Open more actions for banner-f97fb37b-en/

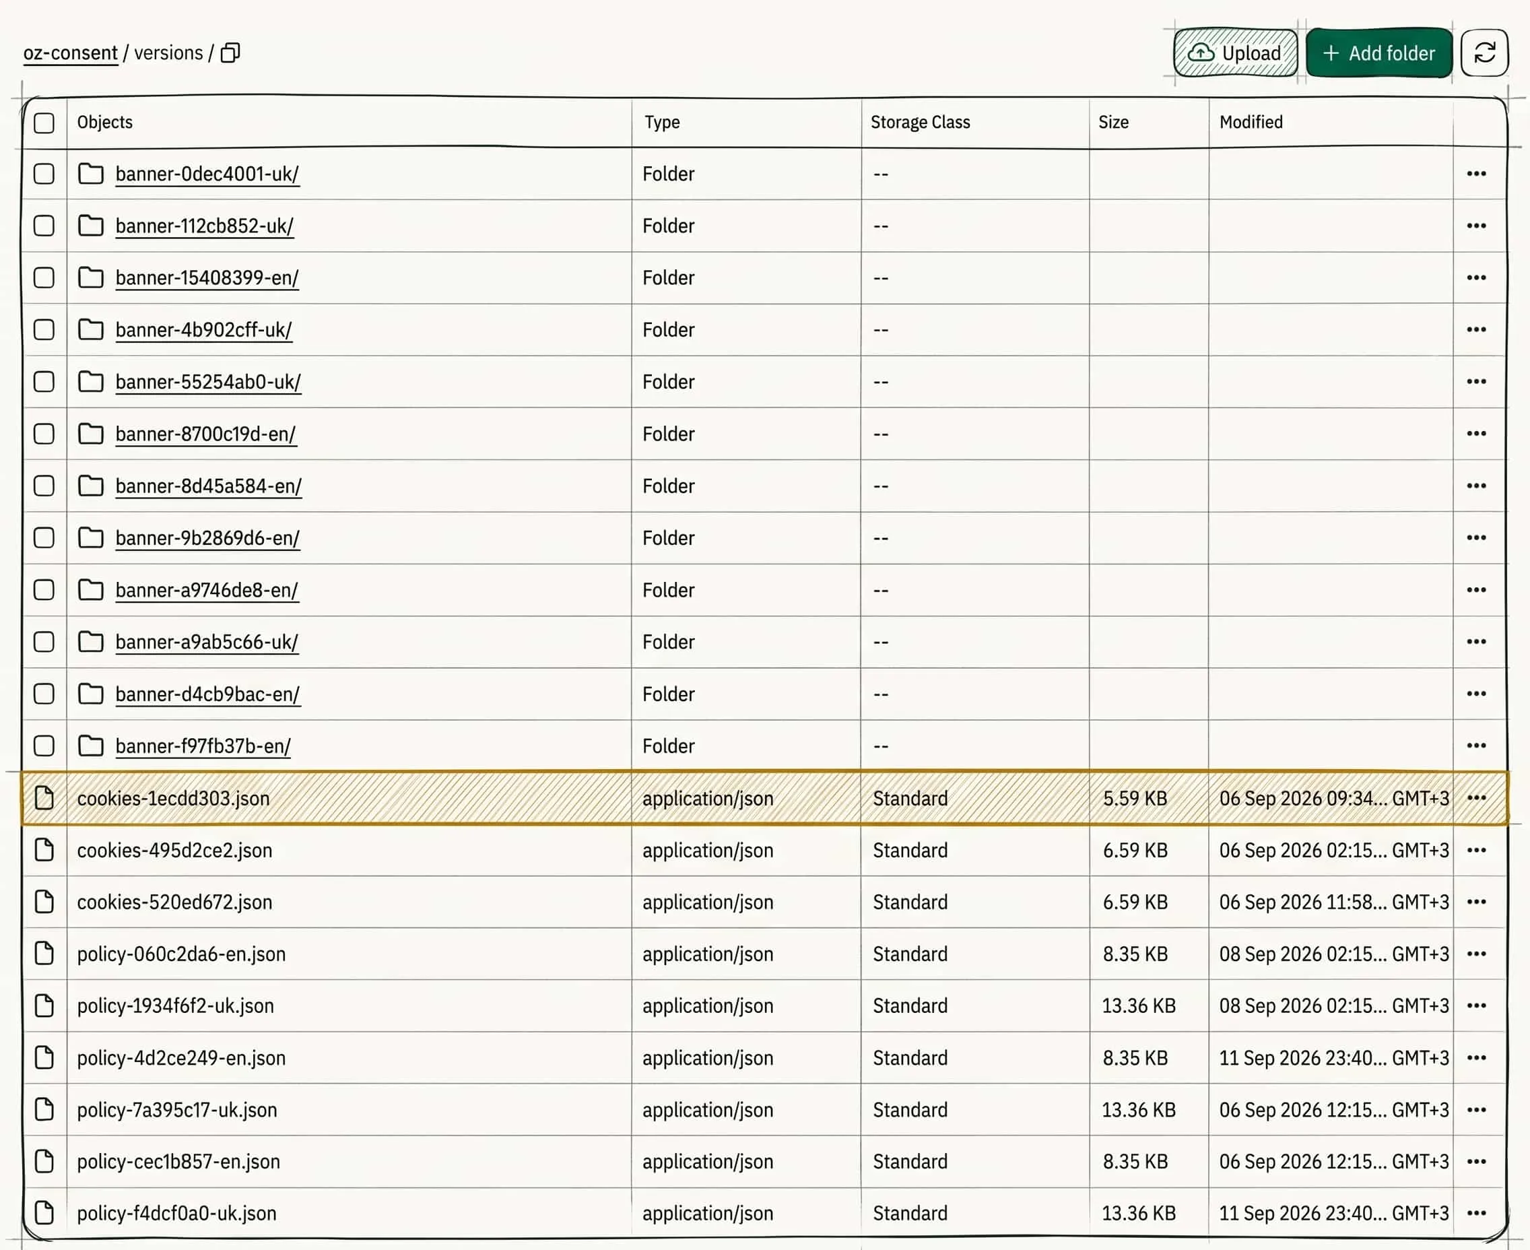(1476, 746)
